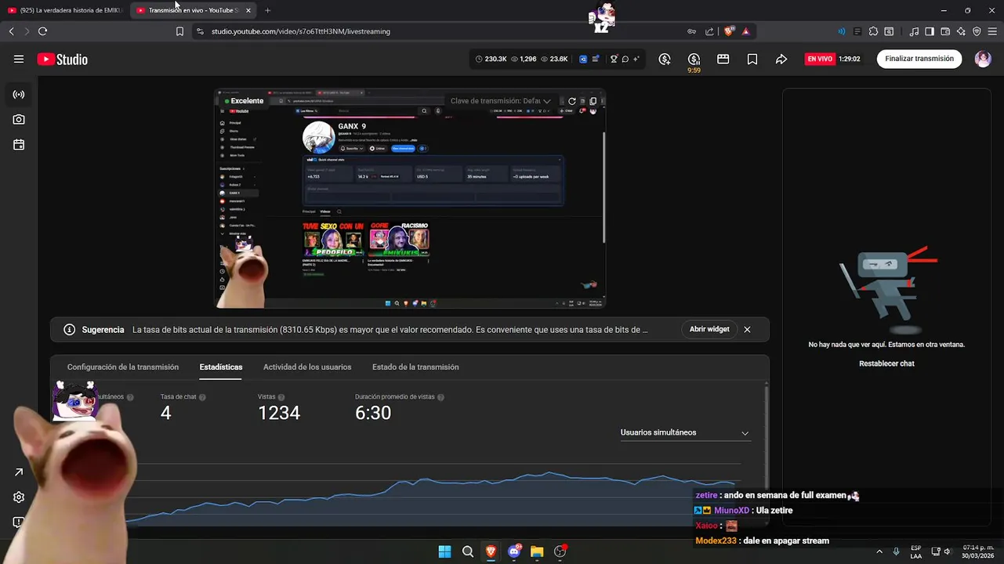Viewport: 1004px width, 564px height.
Task: Click the 1234 Vistas value
Action: pos(279,413)
